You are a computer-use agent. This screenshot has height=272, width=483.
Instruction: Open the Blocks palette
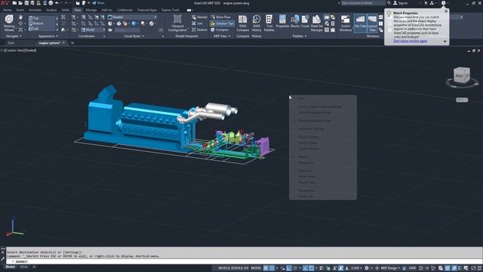coord(295,21)
